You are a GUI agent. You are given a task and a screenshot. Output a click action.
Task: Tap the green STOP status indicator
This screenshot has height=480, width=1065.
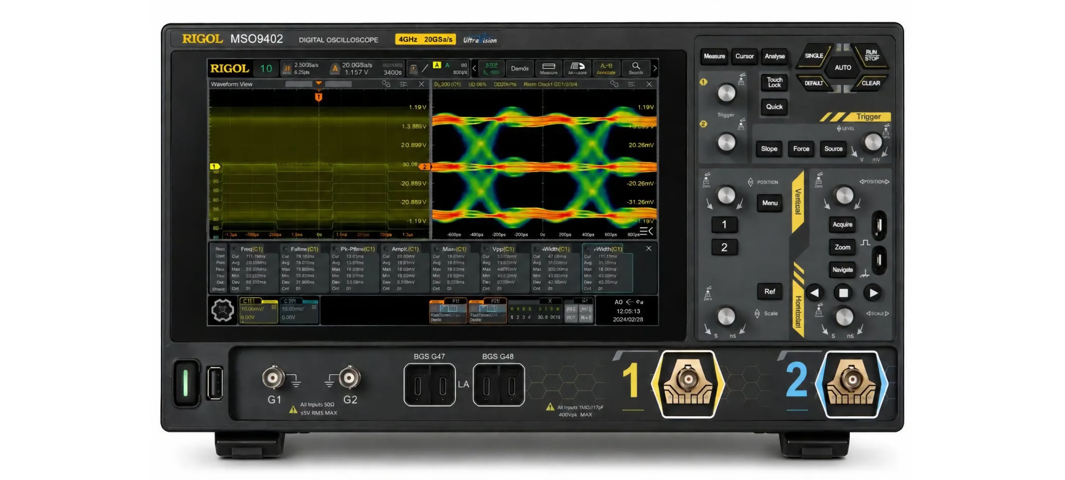(x=492, y=68)
